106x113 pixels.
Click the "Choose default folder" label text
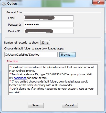tap(34, 48)
